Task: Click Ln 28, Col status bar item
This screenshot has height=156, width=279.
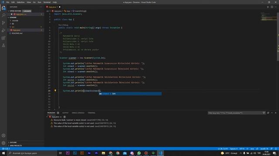Action: pos(223,149)
